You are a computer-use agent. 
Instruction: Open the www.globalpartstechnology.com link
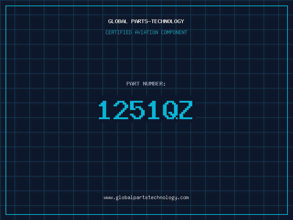(x=146, y=198)
